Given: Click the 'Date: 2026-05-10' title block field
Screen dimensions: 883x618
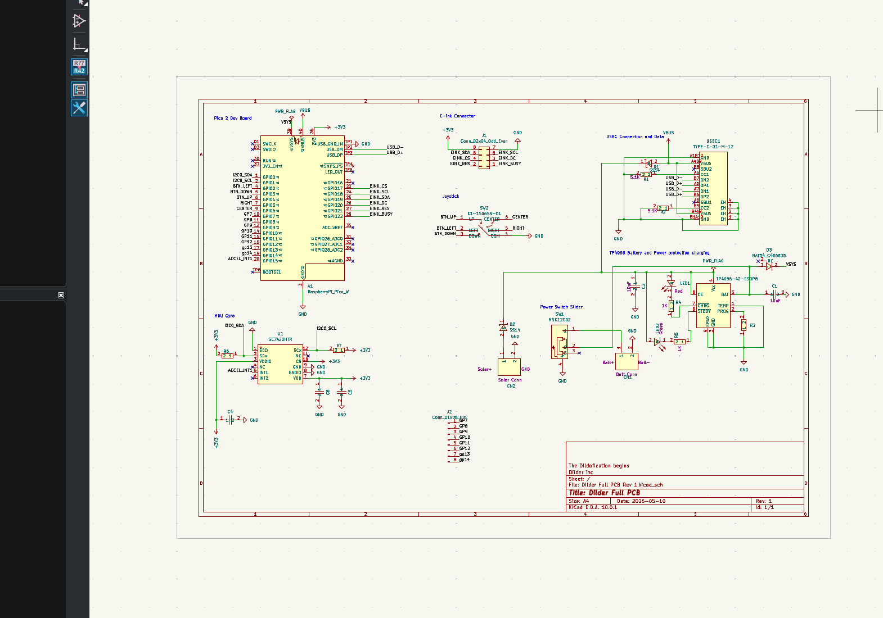Looking at the screenshot, I should [641, 501].
